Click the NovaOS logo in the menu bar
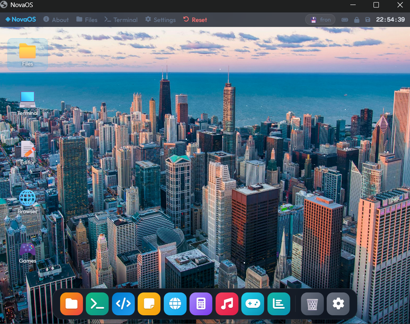410x324 pixels. tap(21, 19)
